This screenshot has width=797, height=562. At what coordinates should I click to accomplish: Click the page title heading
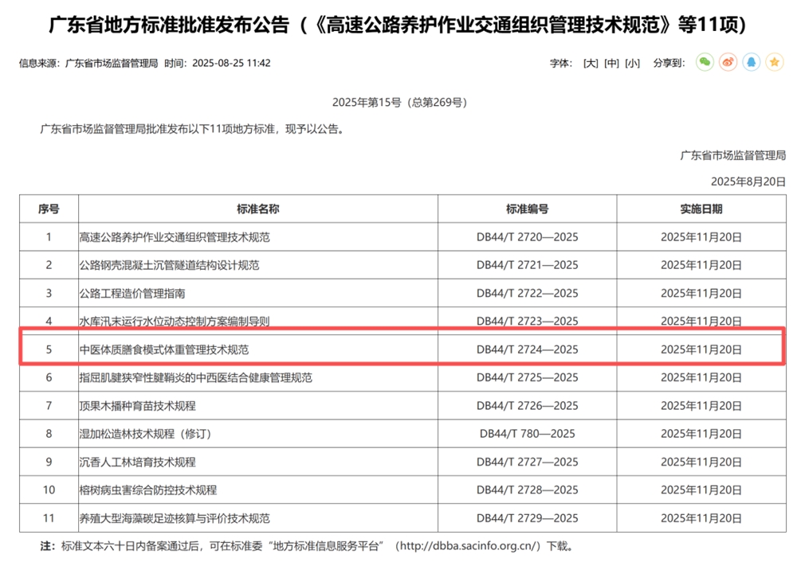click(x=398, y=25)
